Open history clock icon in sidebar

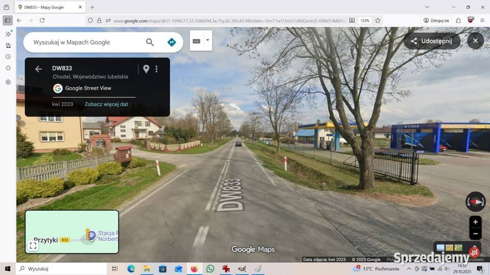point(8,57)
